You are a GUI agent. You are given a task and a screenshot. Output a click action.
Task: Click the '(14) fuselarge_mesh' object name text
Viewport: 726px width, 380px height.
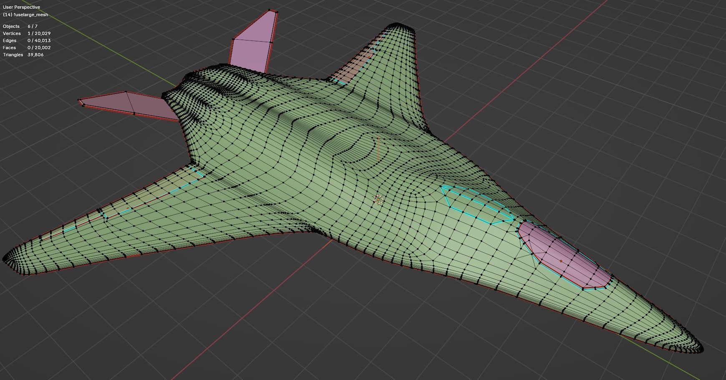(25, 15)
